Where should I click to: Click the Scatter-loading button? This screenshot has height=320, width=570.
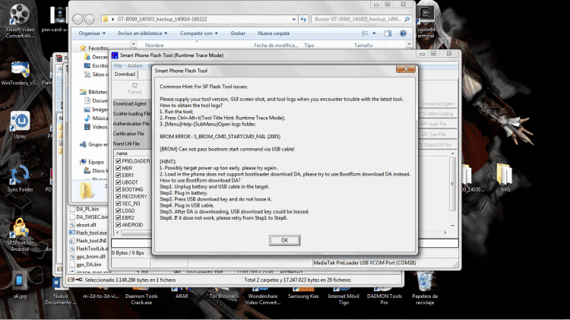pyautogui.click(x=438, y=114)
